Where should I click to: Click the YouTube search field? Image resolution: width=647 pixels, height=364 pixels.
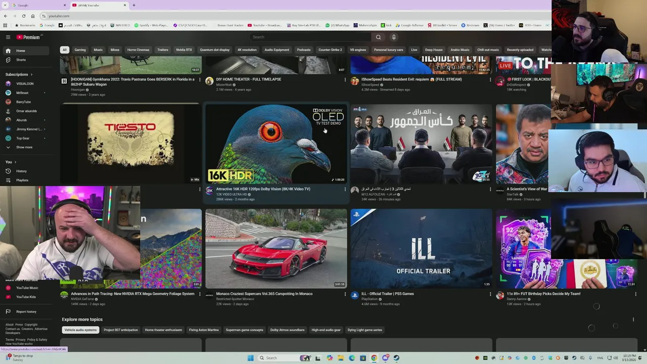pyautogui.click(x=311, y=37)
